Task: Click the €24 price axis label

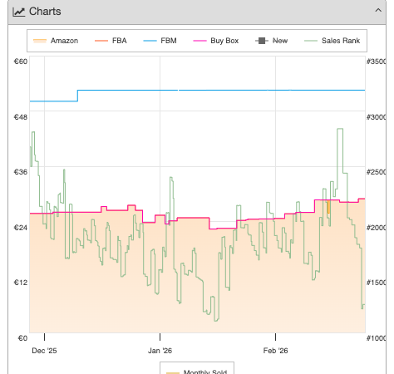Action: (x=21, y=228)
